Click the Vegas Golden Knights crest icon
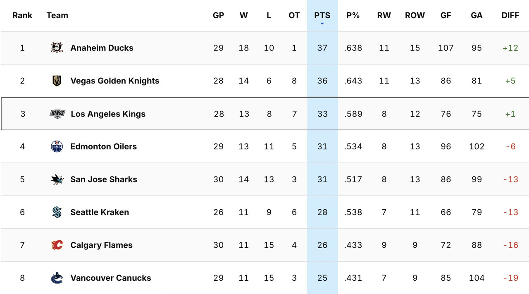Image resolution: width=529 pixels, height=294 pixels. (x=57, y=81)
